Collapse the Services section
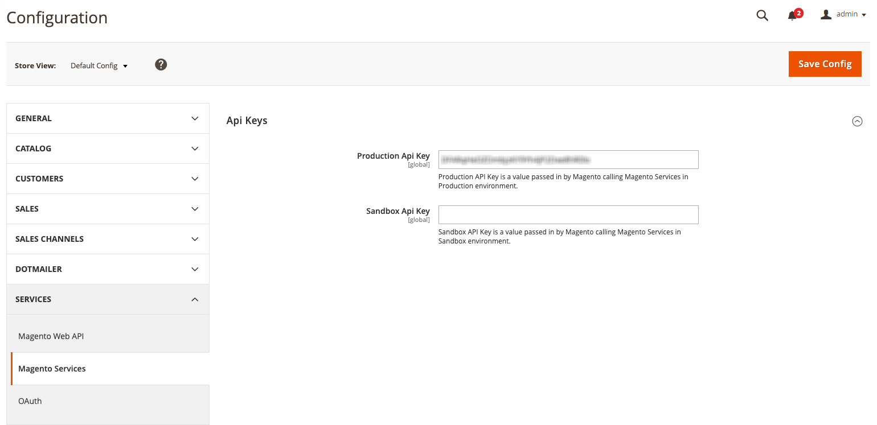Viewport: 877px width, 425px height. (x=108, y=299)
